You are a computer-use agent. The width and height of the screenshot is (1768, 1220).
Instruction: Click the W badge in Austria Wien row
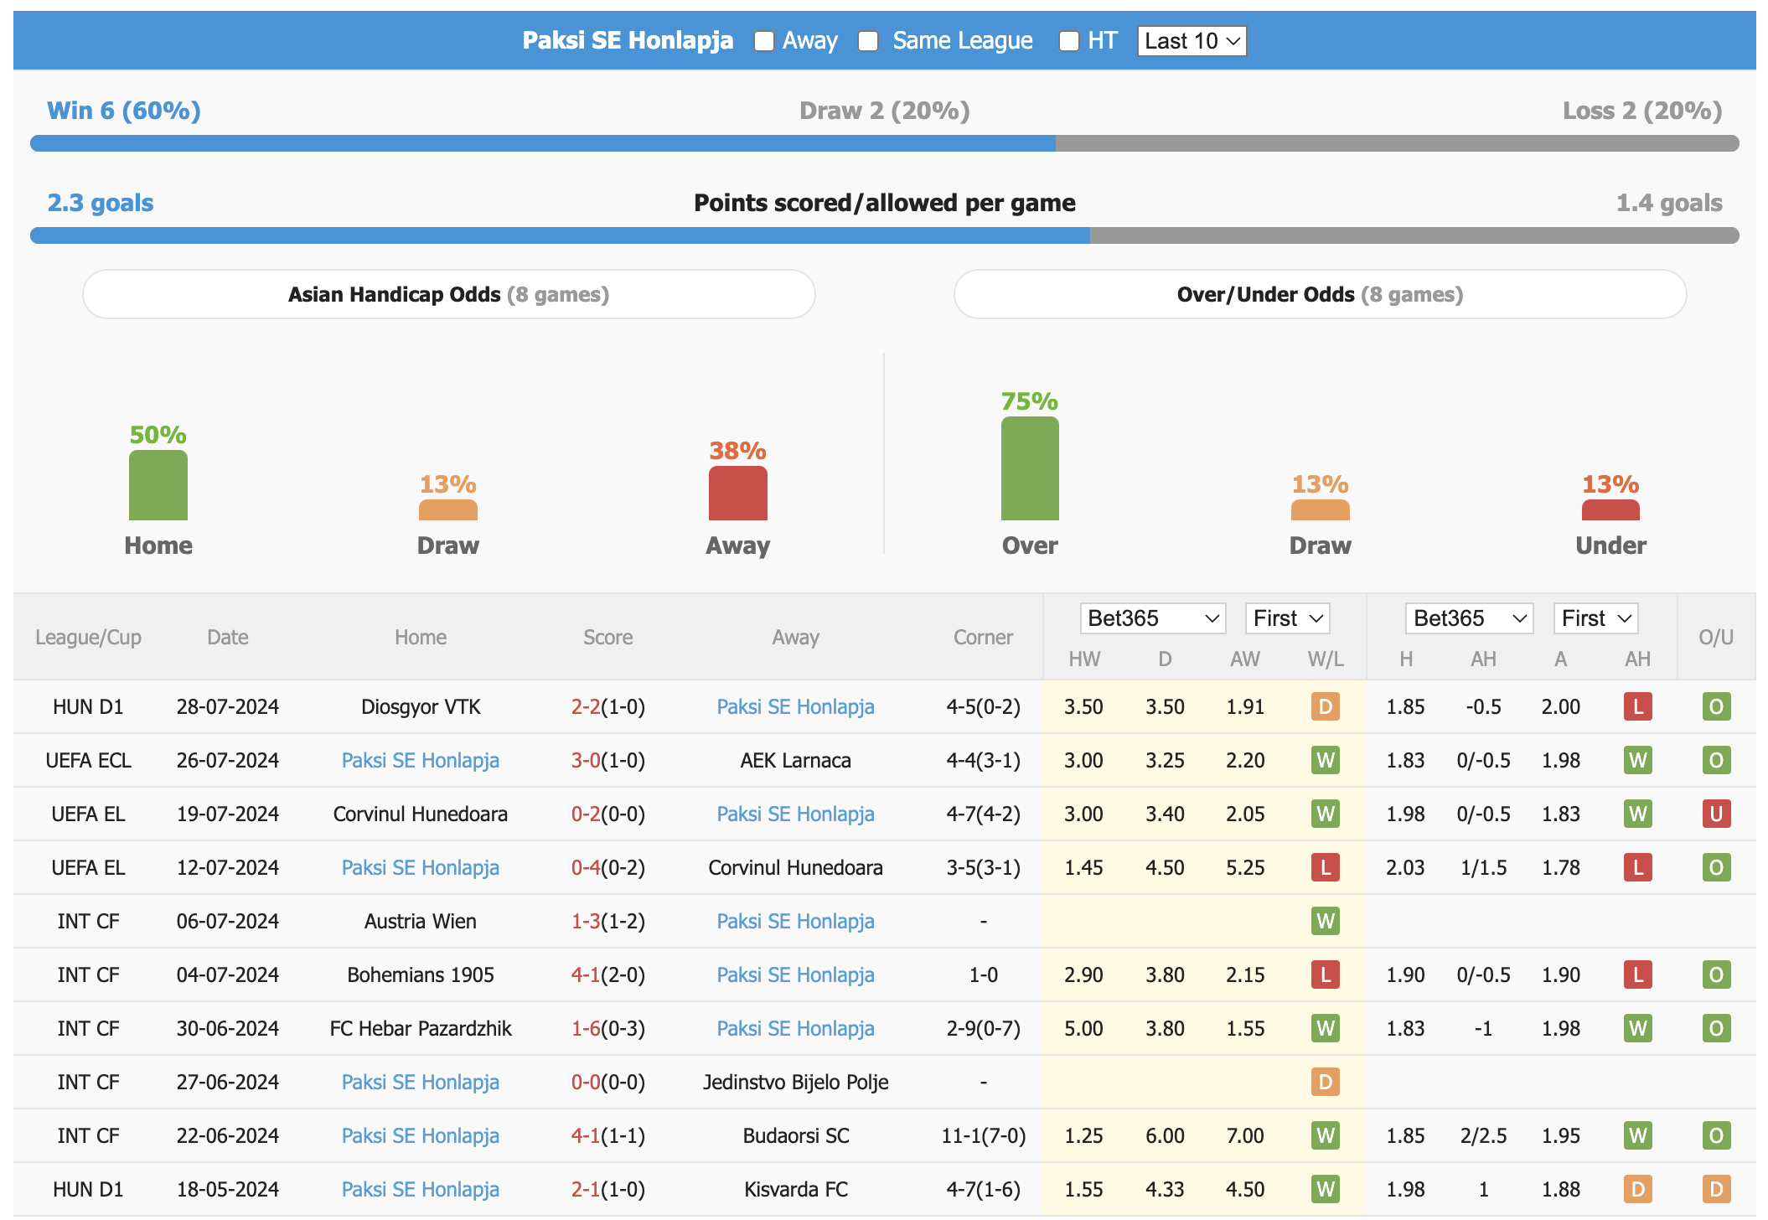[x=1326, y=921]
